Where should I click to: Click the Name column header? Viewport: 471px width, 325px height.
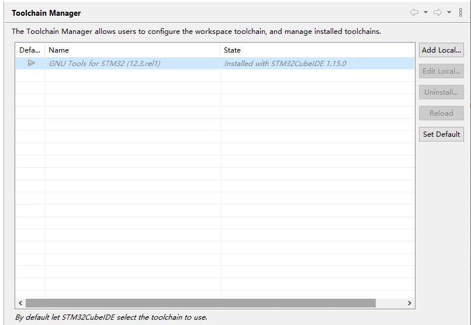(133, 50)
